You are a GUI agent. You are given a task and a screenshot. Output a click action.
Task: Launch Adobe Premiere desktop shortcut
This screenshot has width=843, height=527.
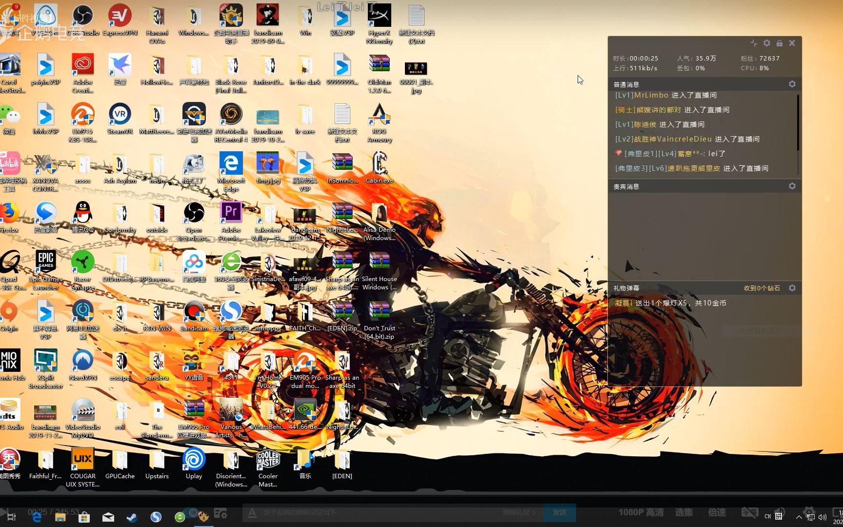point(231,221)
